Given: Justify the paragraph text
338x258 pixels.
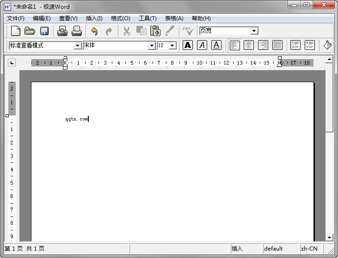Looking at the screenshot, I should [277, 45].
